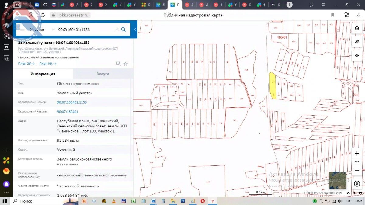Screen dimensions: 365x205
Task: Add parcel to favorites star
Action: 126,64
